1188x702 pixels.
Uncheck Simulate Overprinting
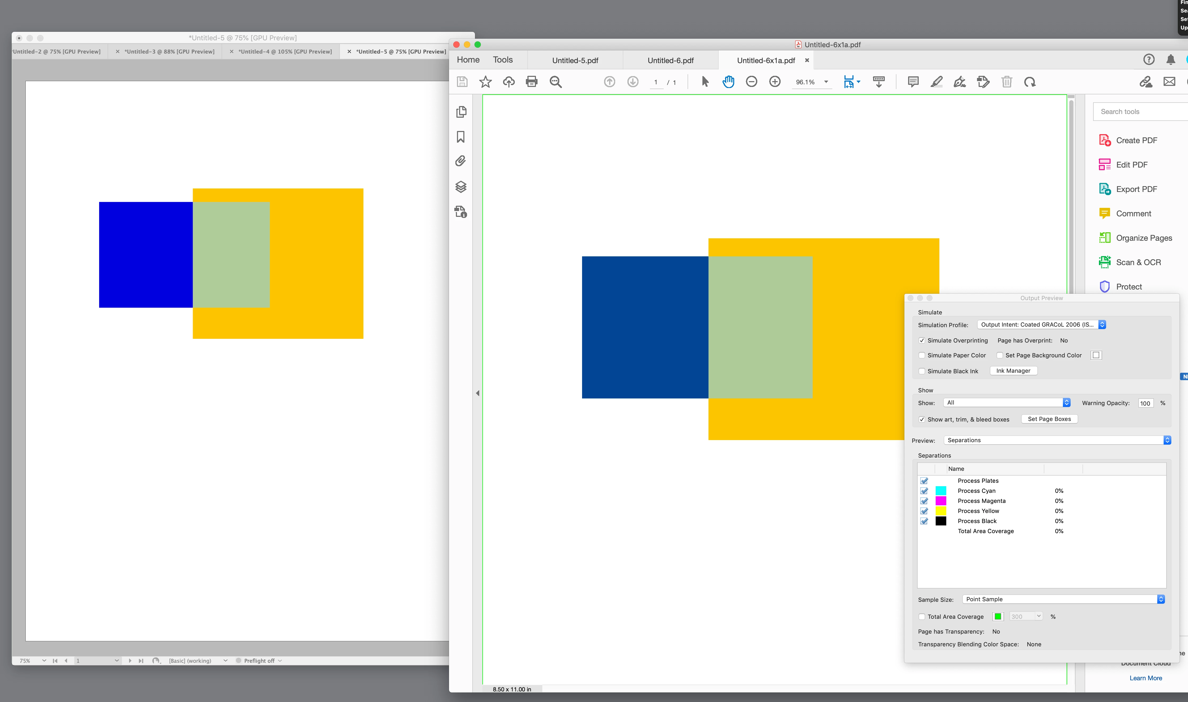click(x=922, y=341)
